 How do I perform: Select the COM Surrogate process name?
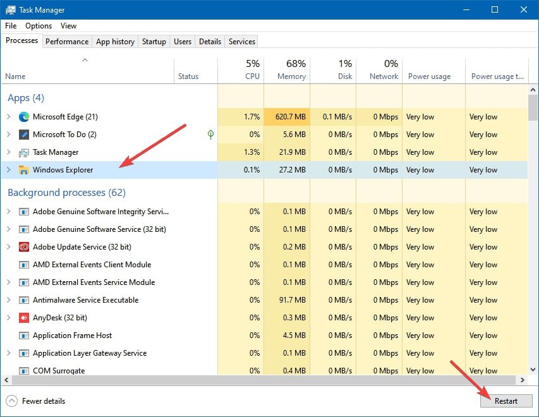point(59,371)
